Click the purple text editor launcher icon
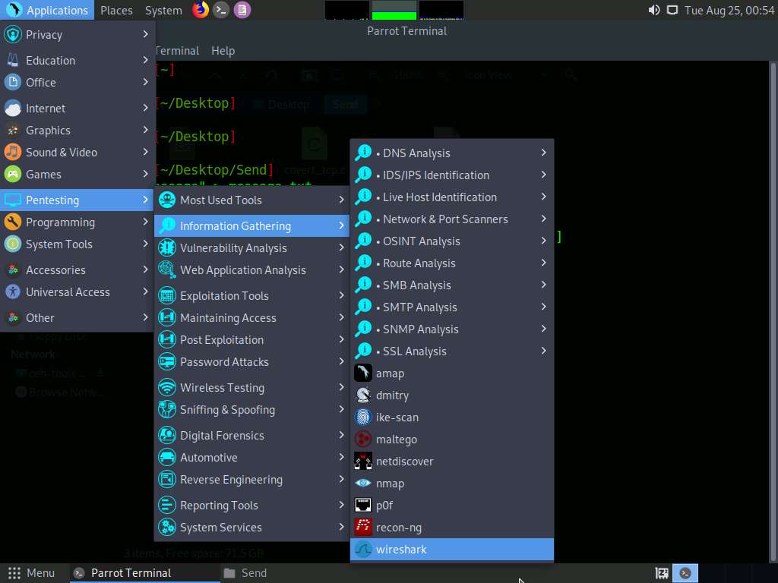The image size is (778, 583). click(242, 10)
